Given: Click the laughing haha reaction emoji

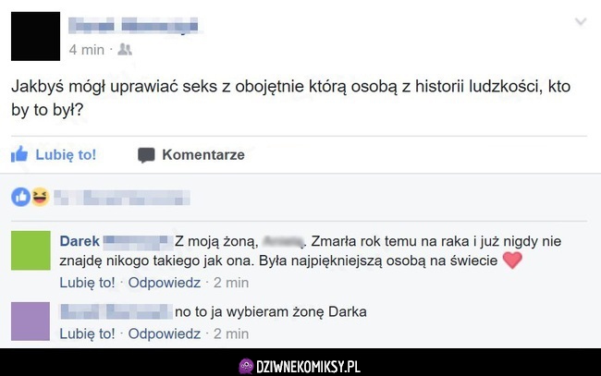Looking at the screenshot, I should (x=41, y=197).
